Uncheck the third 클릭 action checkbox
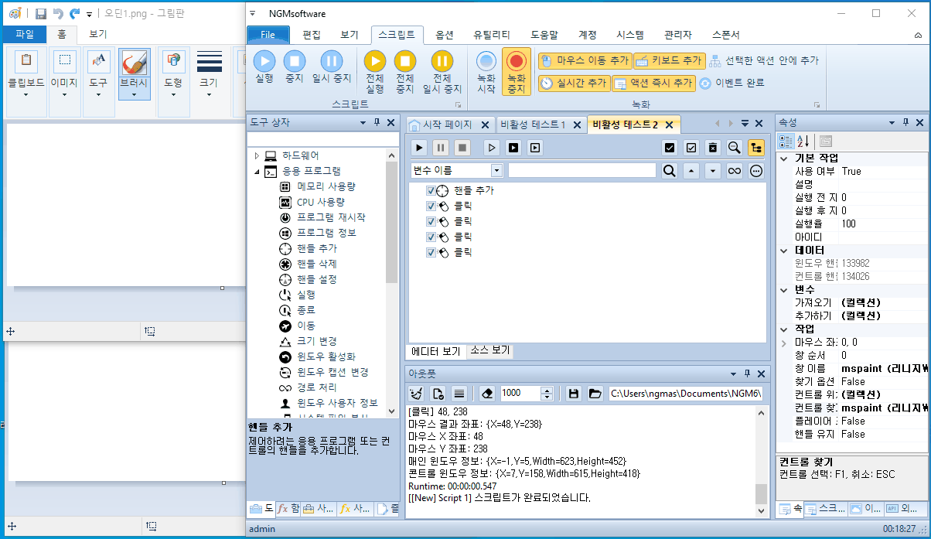 [x=431, y=237]
